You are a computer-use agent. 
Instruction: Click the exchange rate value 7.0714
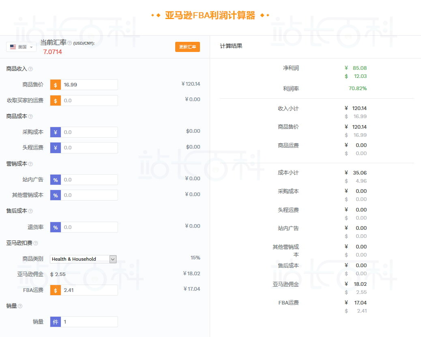point(53,52)
